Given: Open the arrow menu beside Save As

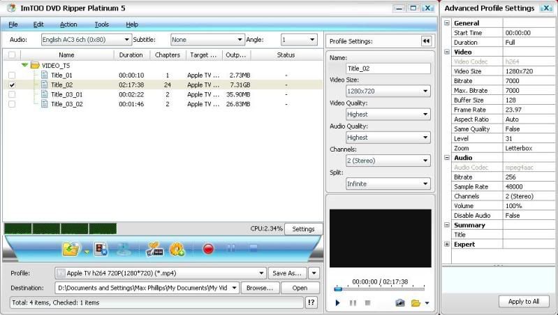Looking at the screenshot, I should pos(314,273).
